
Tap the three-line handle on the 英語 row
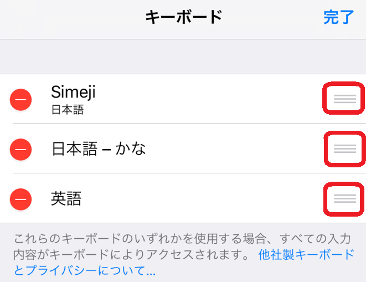click(345, 198)
